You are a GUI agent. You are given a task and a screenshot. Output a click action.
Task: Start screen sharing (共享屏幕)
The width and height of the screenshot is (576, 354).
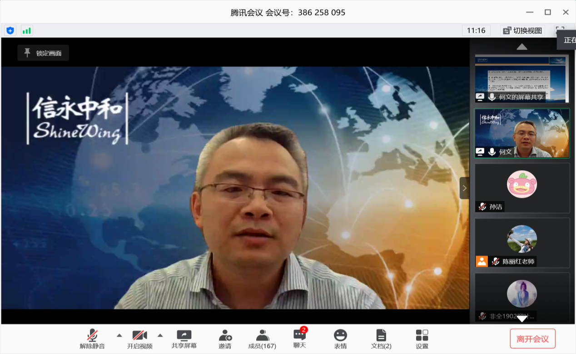tap(184, 339)
